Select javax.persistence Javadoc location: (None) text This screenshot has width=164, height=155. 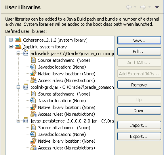coord(62,134)
